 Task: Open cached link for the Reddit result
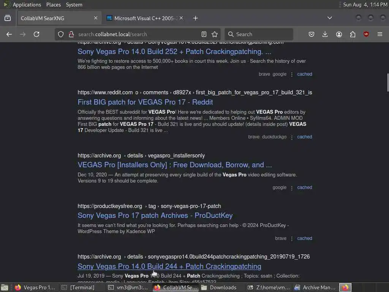pyautogui.click(x=305, y=137)
